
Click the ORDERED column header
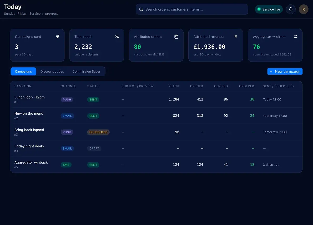click(x=246, y=86)
